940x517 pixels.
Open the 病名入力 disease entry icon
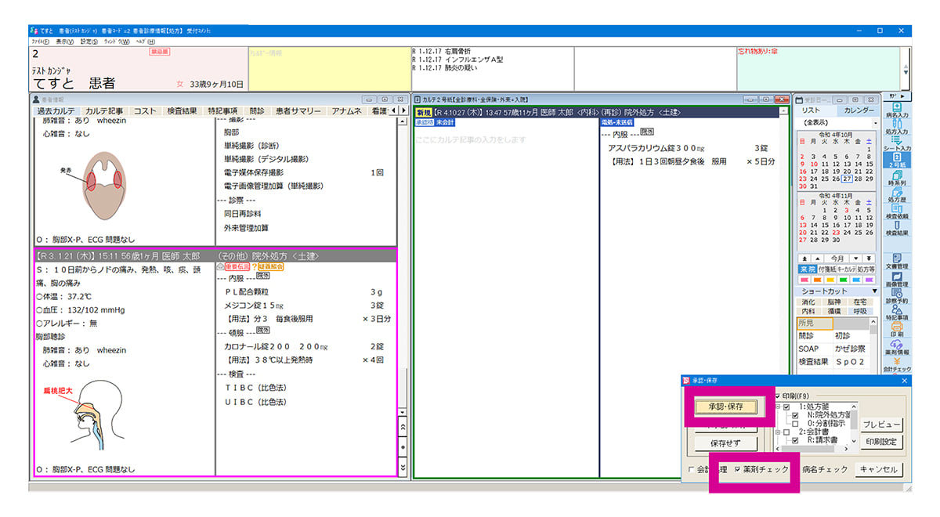point(896,110)
